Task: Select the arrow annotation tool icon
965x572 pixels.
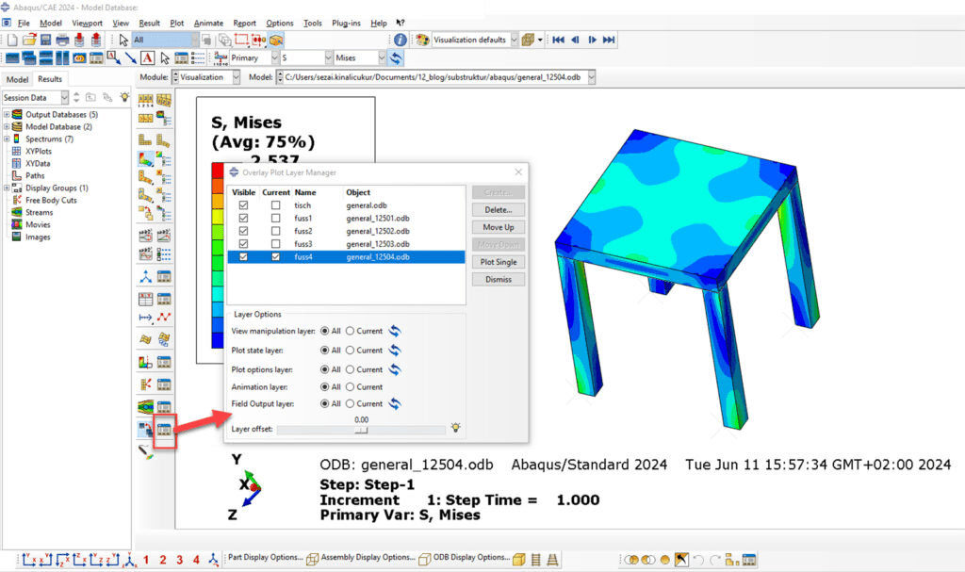Action: tap(129, 58)
